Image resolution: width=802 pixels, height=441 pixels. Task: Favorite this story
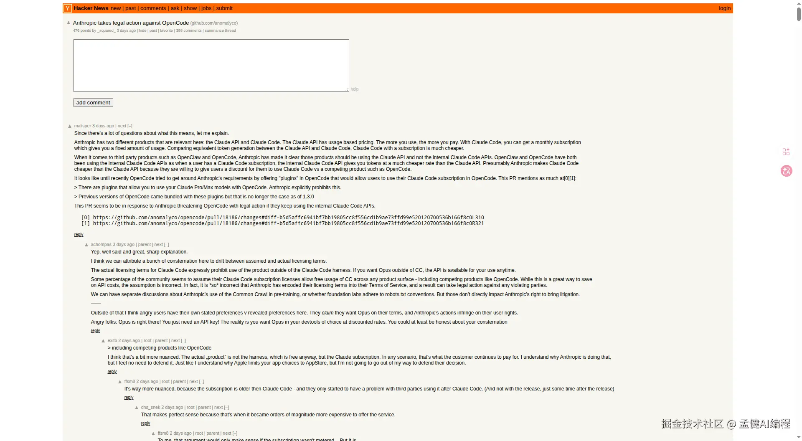click(x=166, y=30)
